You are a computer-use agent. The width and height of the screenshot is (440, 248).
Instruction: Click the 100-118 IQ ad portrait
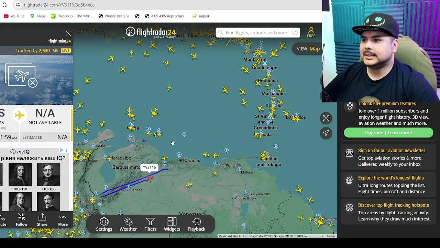[20, 175]
